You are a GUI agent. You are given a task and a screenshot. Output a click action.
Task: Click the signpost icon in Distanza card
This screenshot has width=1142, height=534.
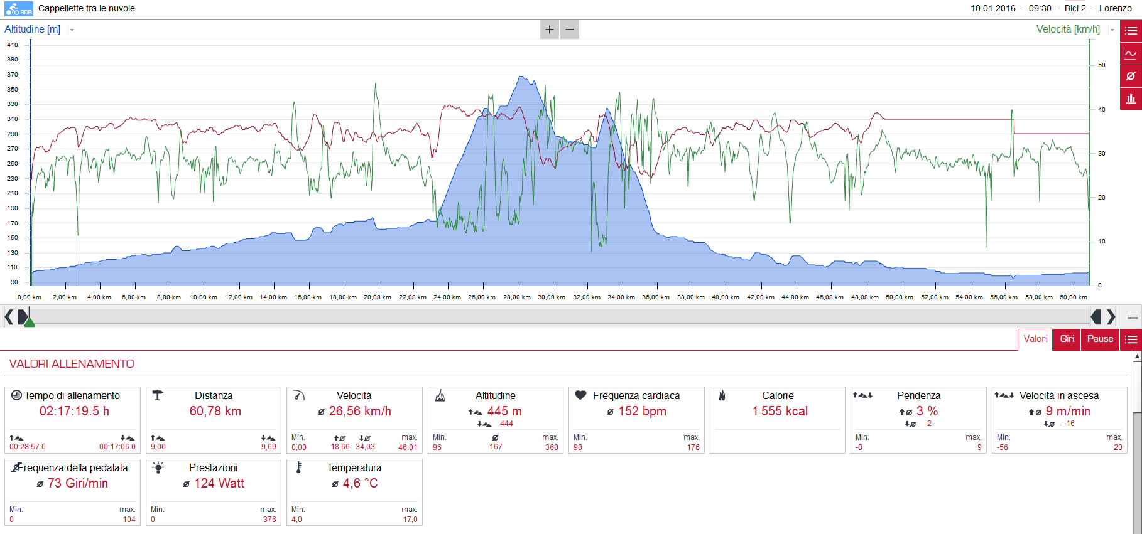(158, 395)
